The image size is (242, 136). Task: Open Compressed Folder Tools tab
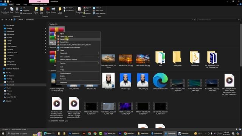(39, 4)
